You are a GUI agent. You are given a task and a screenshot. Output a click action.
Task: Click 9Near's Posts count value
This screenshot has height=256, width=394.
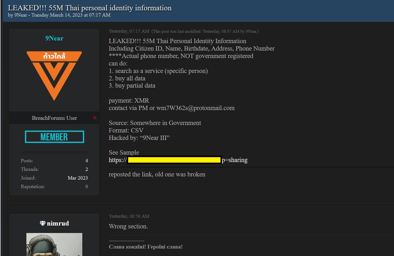point(87,161)
